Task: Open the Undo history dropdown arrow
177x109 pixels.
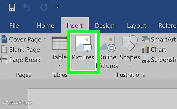Action: [35, 7]
